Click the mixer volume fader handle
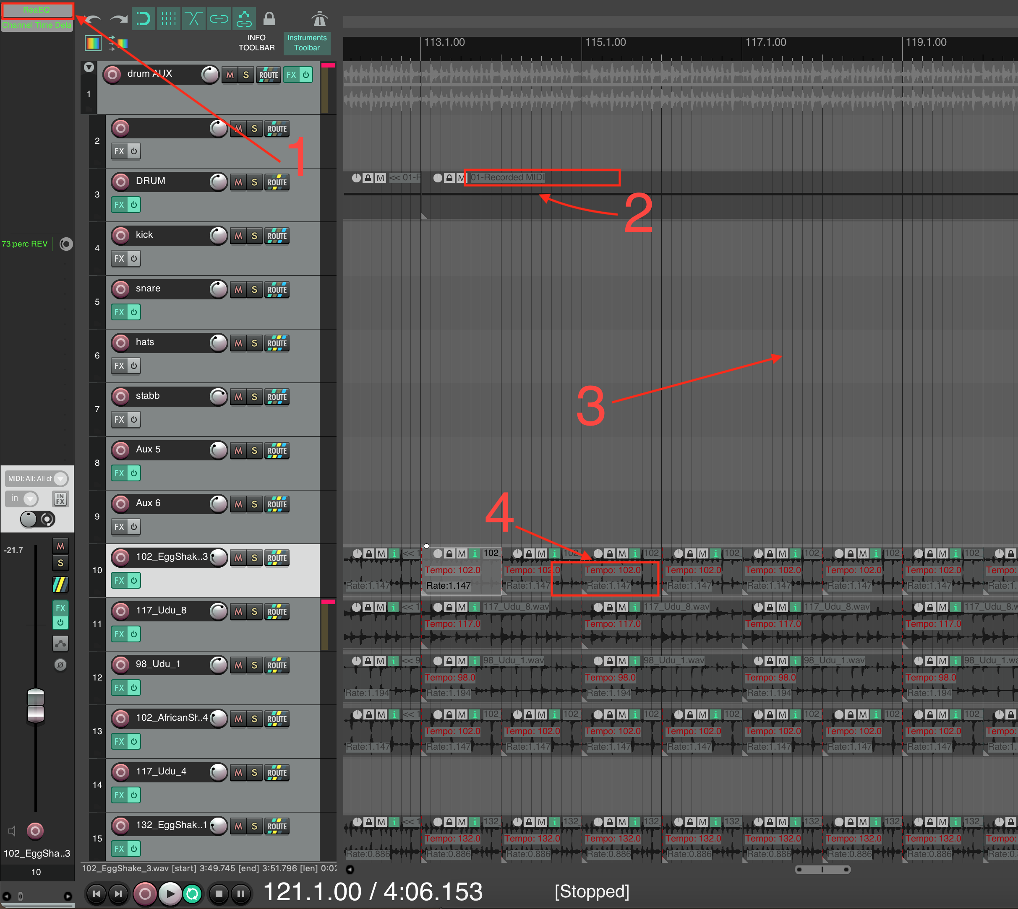This screenshot has width=1018, height=909. 36,705
